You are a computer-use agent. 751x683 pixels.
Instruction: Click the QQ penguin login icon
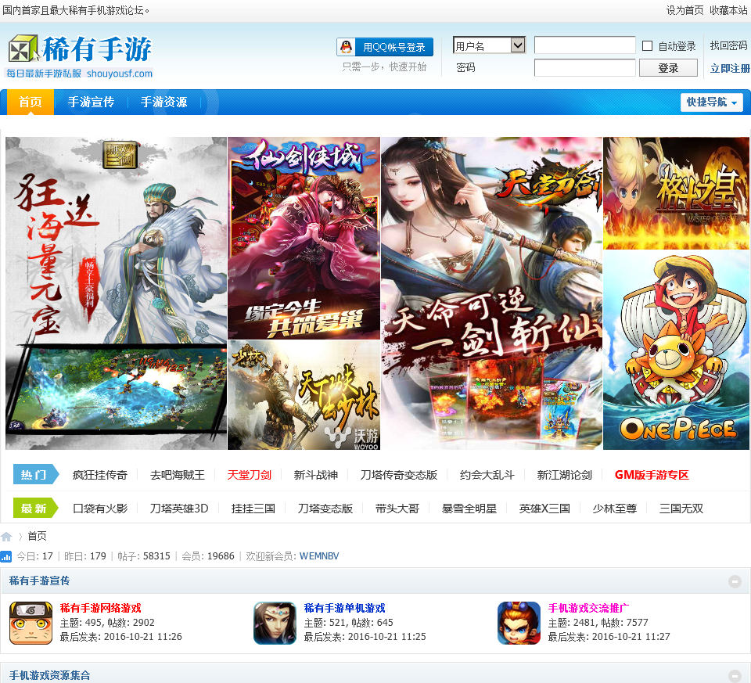coord(346,47)
